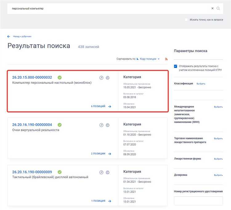Click the 'Параметры поиска' heading
The width and height of the screenshot is (231, 210).
(x=190, y=51)
